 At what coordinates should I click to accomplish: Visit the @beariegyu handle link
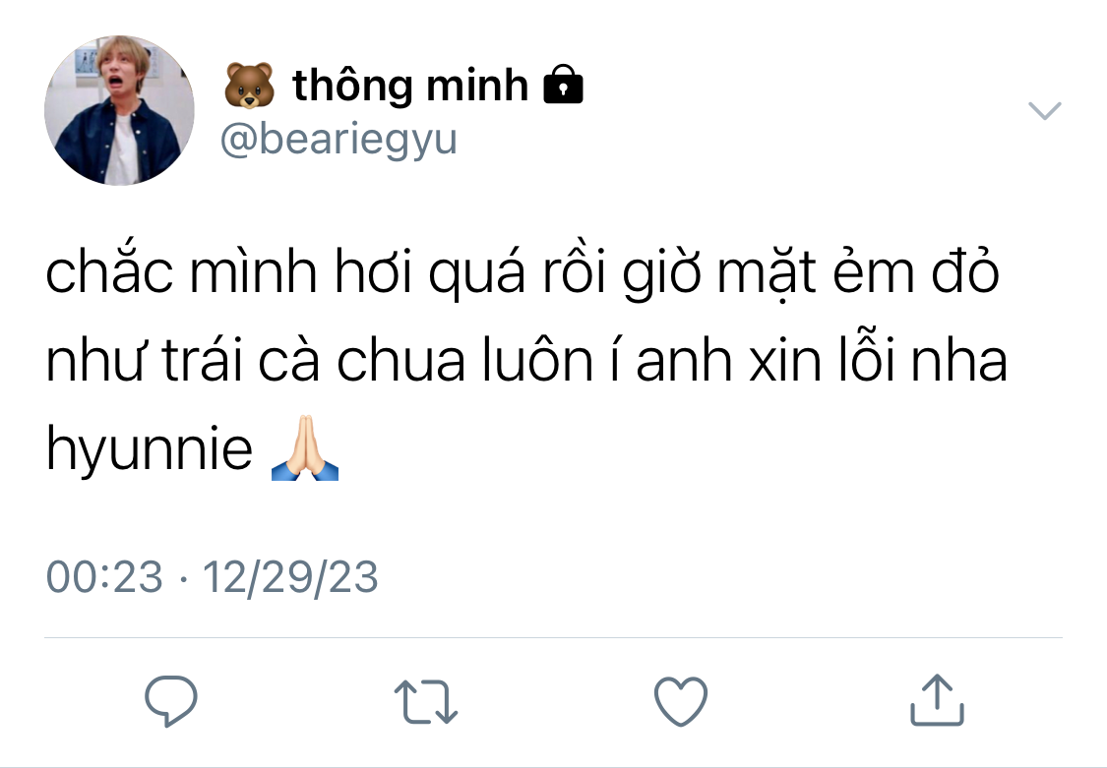(x=338, y=139)
